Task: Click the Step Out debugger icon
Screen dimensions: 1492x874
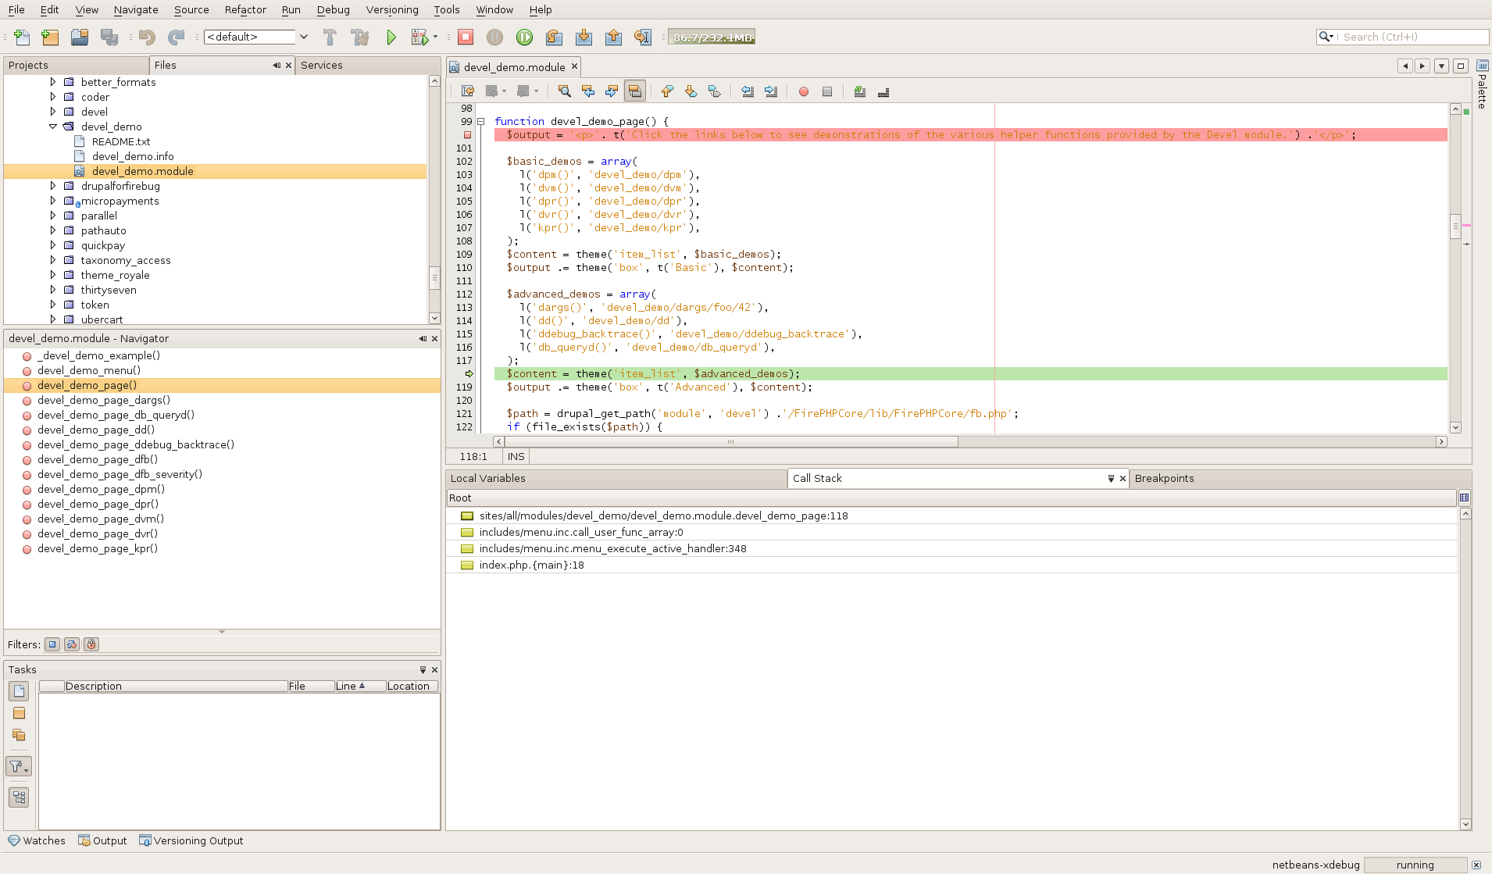Action: [613, 37]
